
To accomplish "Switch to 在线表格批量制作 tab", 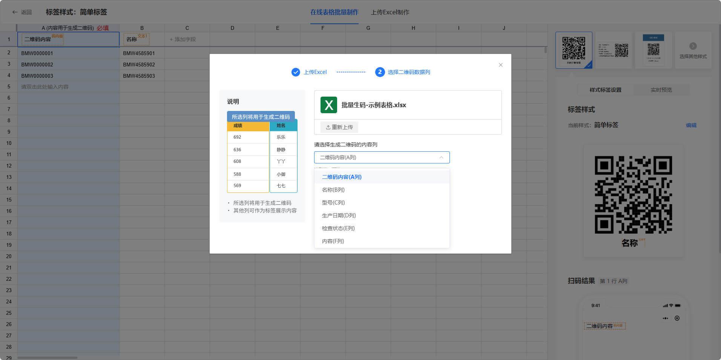I will (334, 12).
